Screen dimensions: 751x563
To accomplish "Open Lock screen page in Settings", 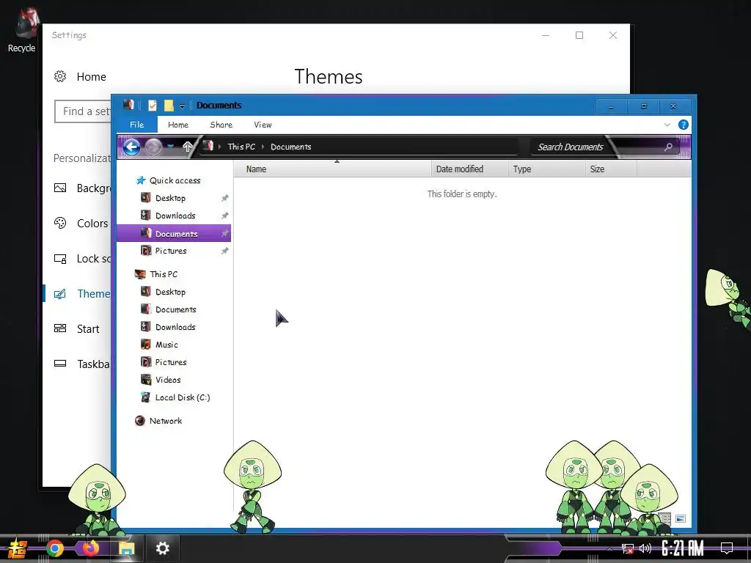I will (x=82, y=259).
